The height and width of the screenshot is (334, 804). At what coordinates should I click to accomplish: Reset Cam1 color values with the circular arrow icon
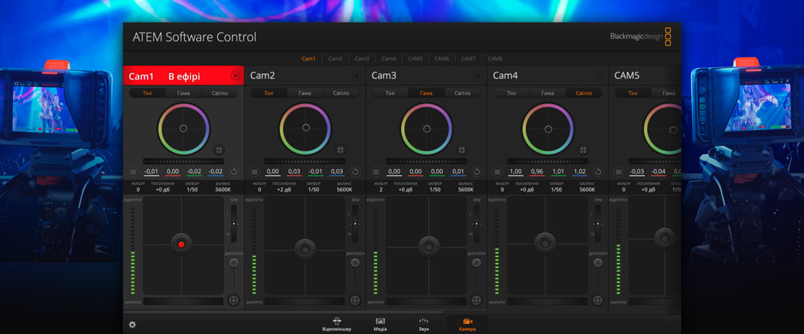234,172
